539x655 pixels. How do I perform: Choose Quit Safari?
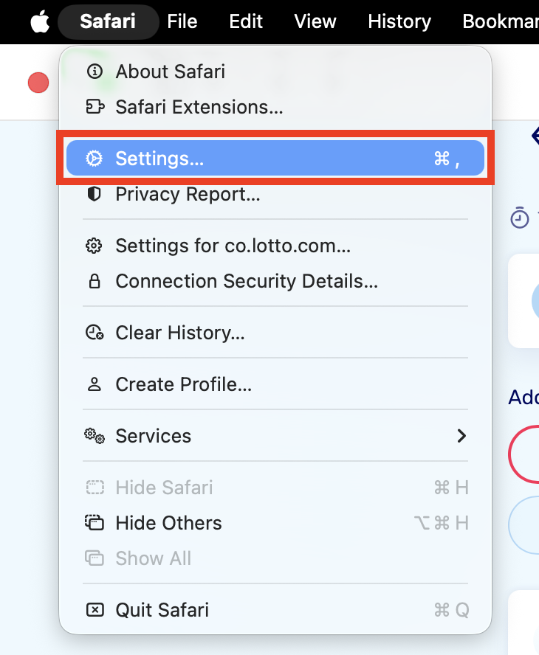pyautogui.click(x=275, y=610)
